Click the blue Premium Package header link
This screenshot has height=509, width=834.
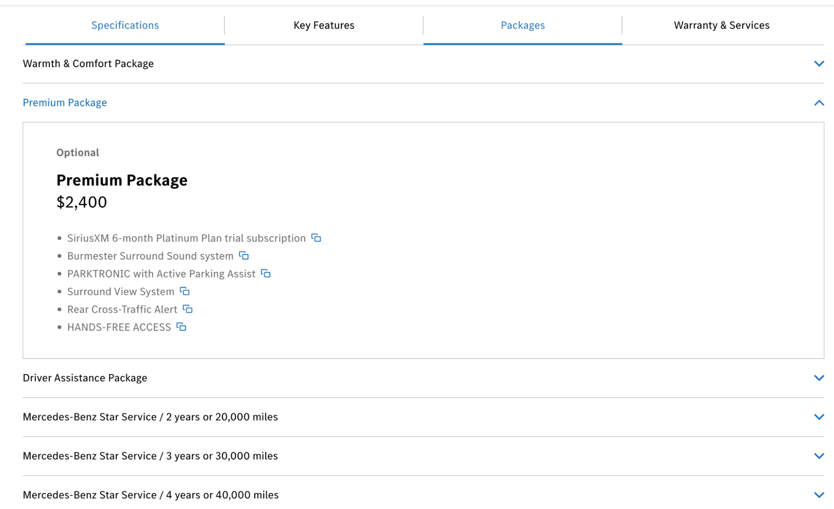coord(65,103)
